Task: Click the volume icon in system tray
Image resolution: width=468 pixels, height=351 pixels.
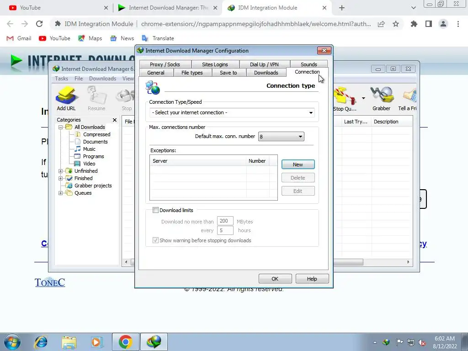Action: [x=422, y=342]
